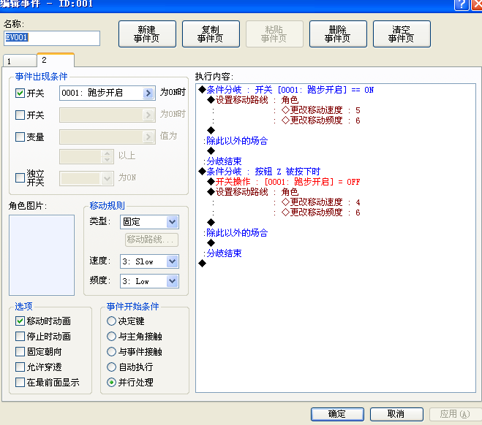Select the 自动执行 trigger radio button
482x425 pixels.
(x=111, y=367)
